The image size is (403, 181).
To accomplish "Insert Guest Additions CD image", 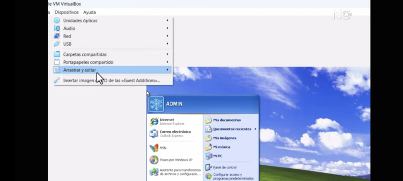I will click(x=113, y=80).
